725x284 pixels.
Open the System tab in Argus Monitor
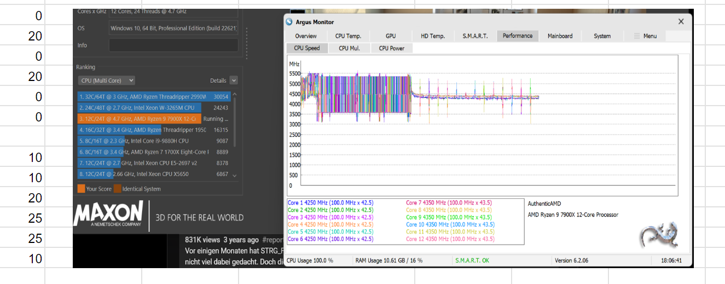(602, 36)
